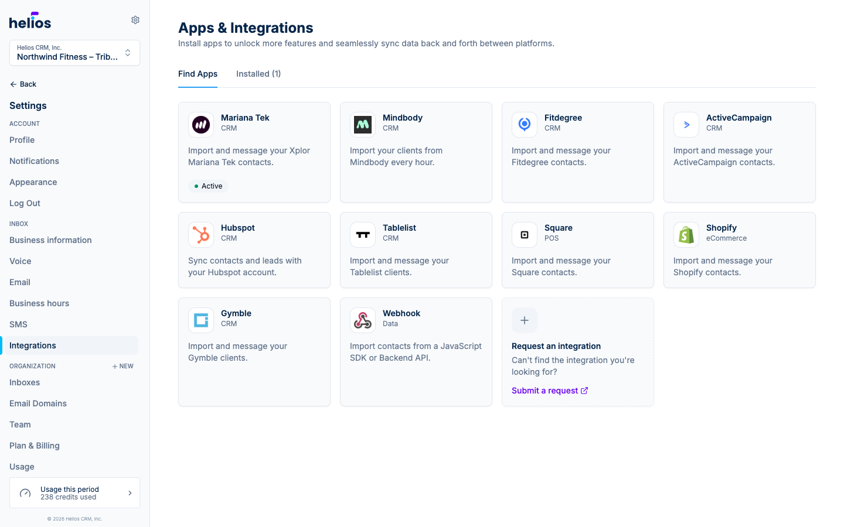Open the settings gear icon
This screenshot has height=527, width=844.
(x=135, y=20)
